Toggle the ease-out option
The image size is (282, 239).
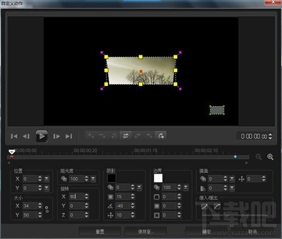point(217,206)
